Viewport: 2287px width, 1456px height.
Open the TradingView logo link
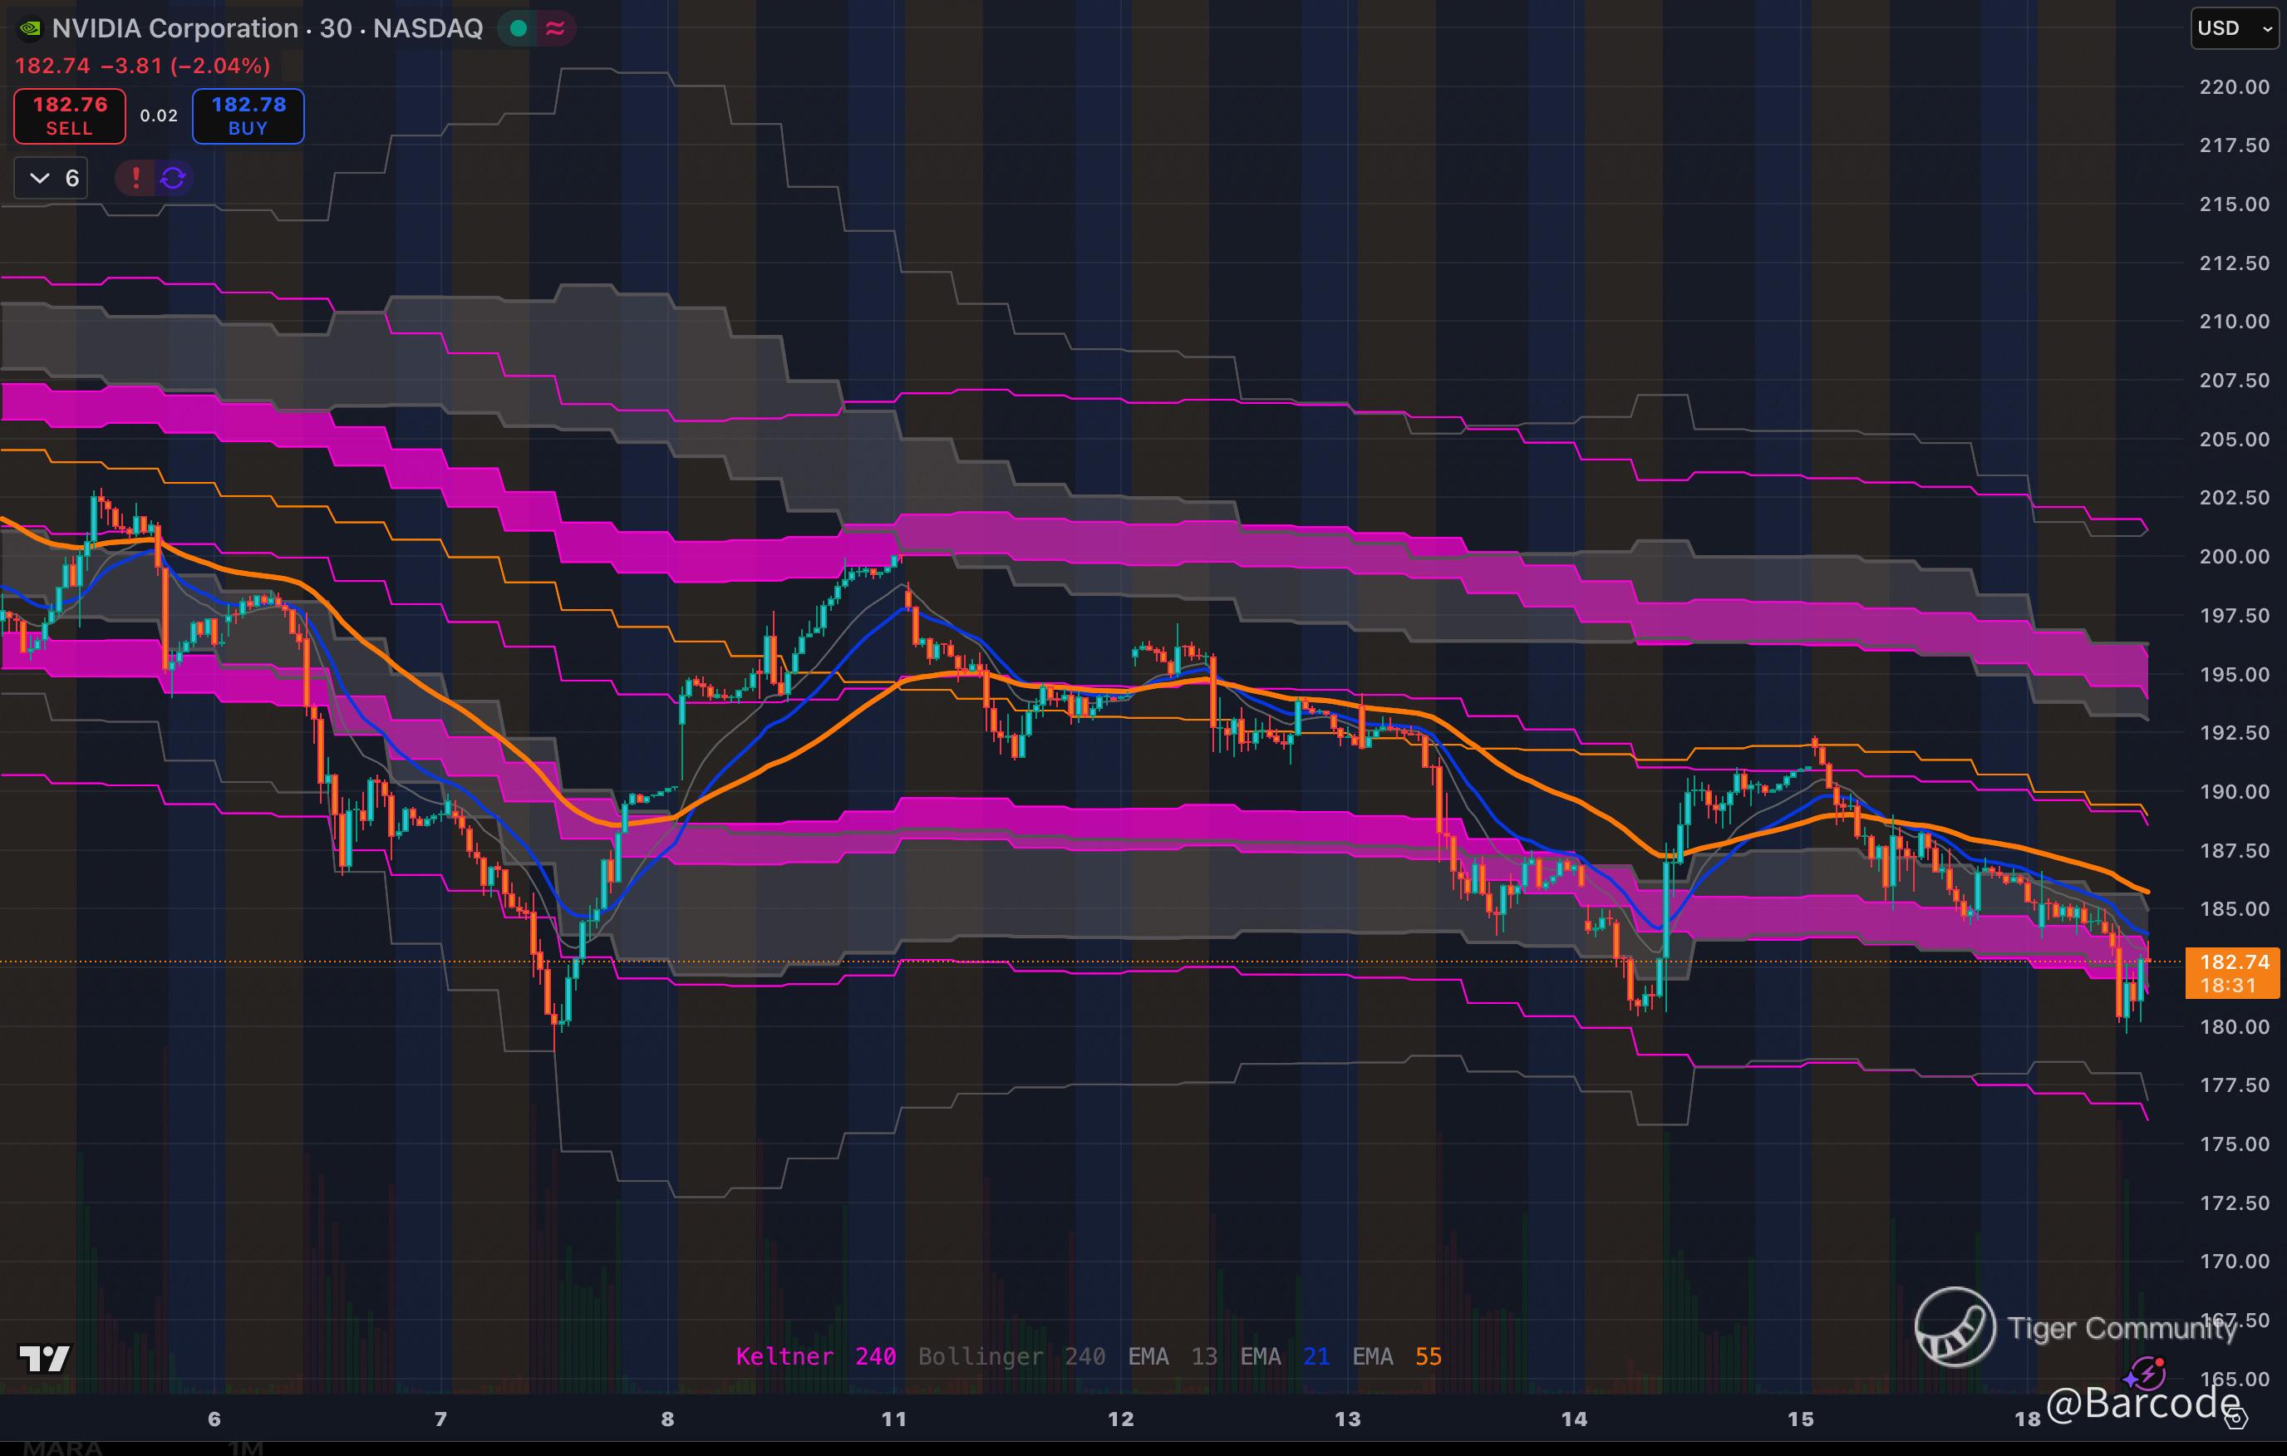tap(45, 1358)
